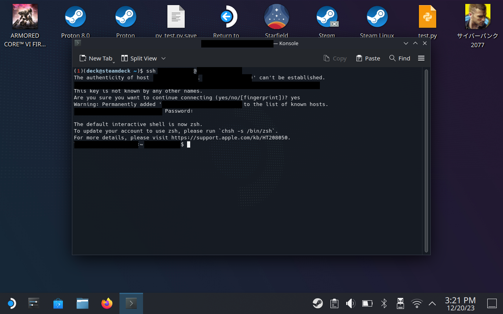Open the Klipper clipboard tray icon
Screen dimensions: 503x314
(x=334, y=303)
